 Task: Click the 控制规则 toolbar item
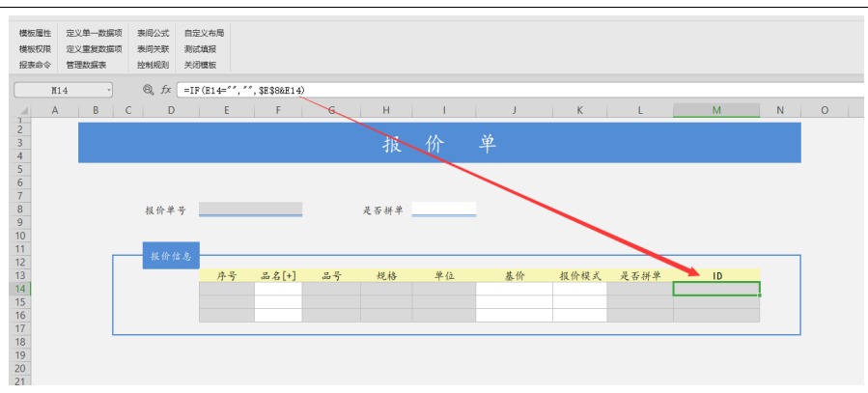pos(153,65)
